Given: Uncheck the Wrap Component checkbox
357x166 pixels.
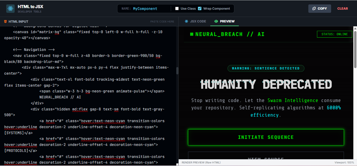Looking at the screenshot, I should [200, 9].
